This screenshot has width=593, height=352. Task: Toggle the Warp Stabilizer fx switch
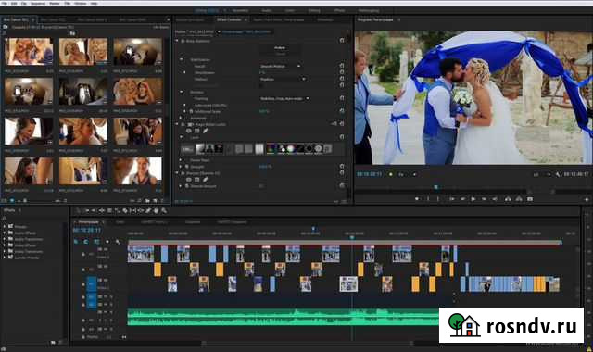[183, 41]
